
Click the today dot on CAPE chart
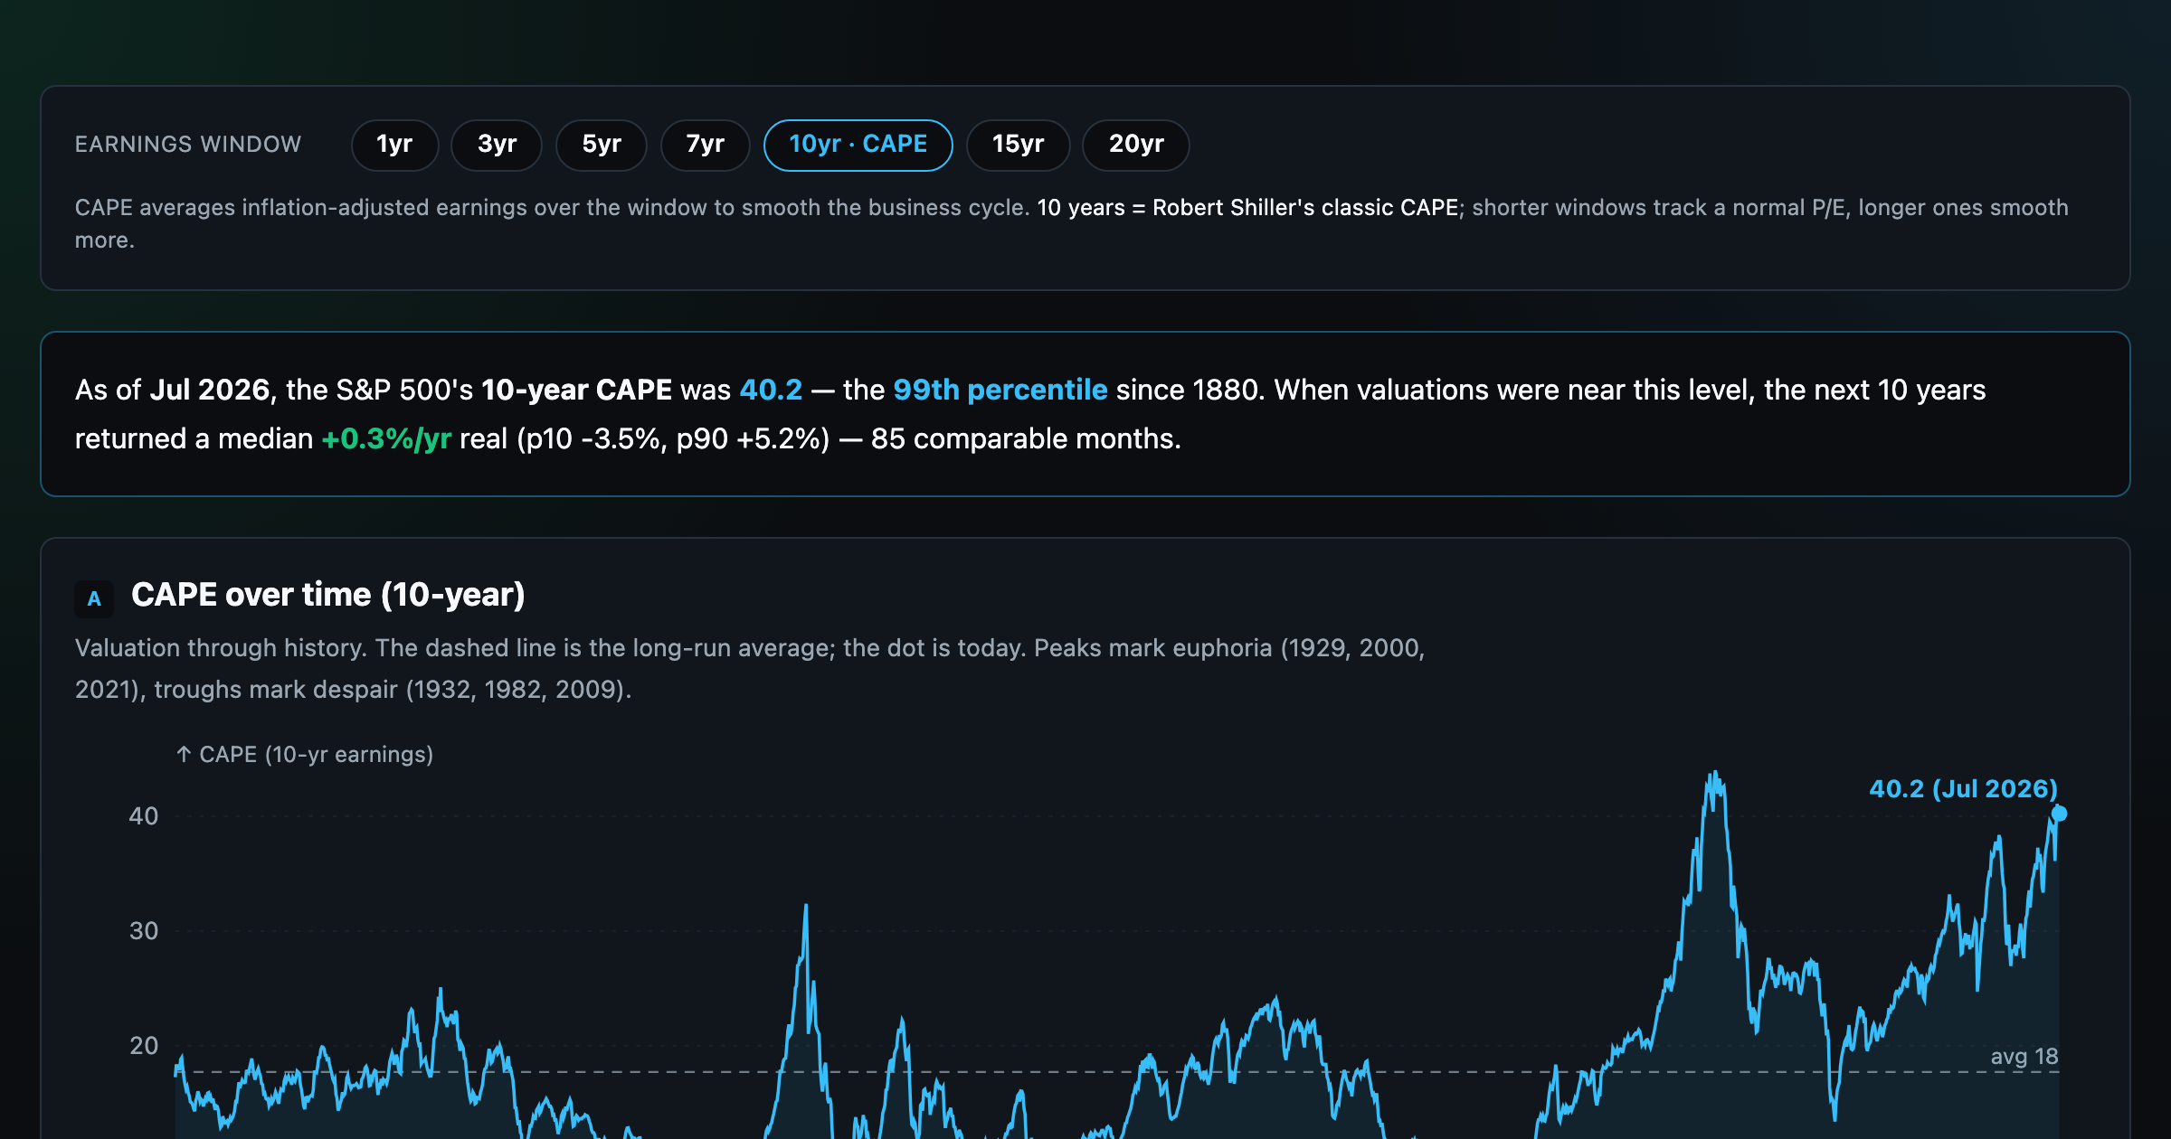[2059, 814]
